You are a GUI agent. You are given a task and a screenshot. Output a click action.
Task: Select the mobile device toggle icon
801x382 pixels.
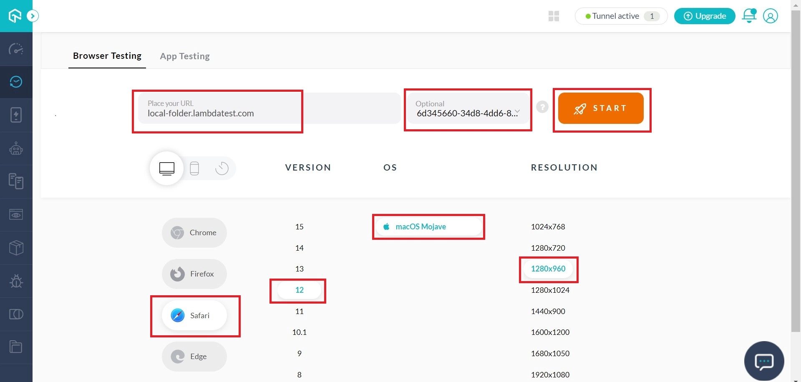point(194,168)
